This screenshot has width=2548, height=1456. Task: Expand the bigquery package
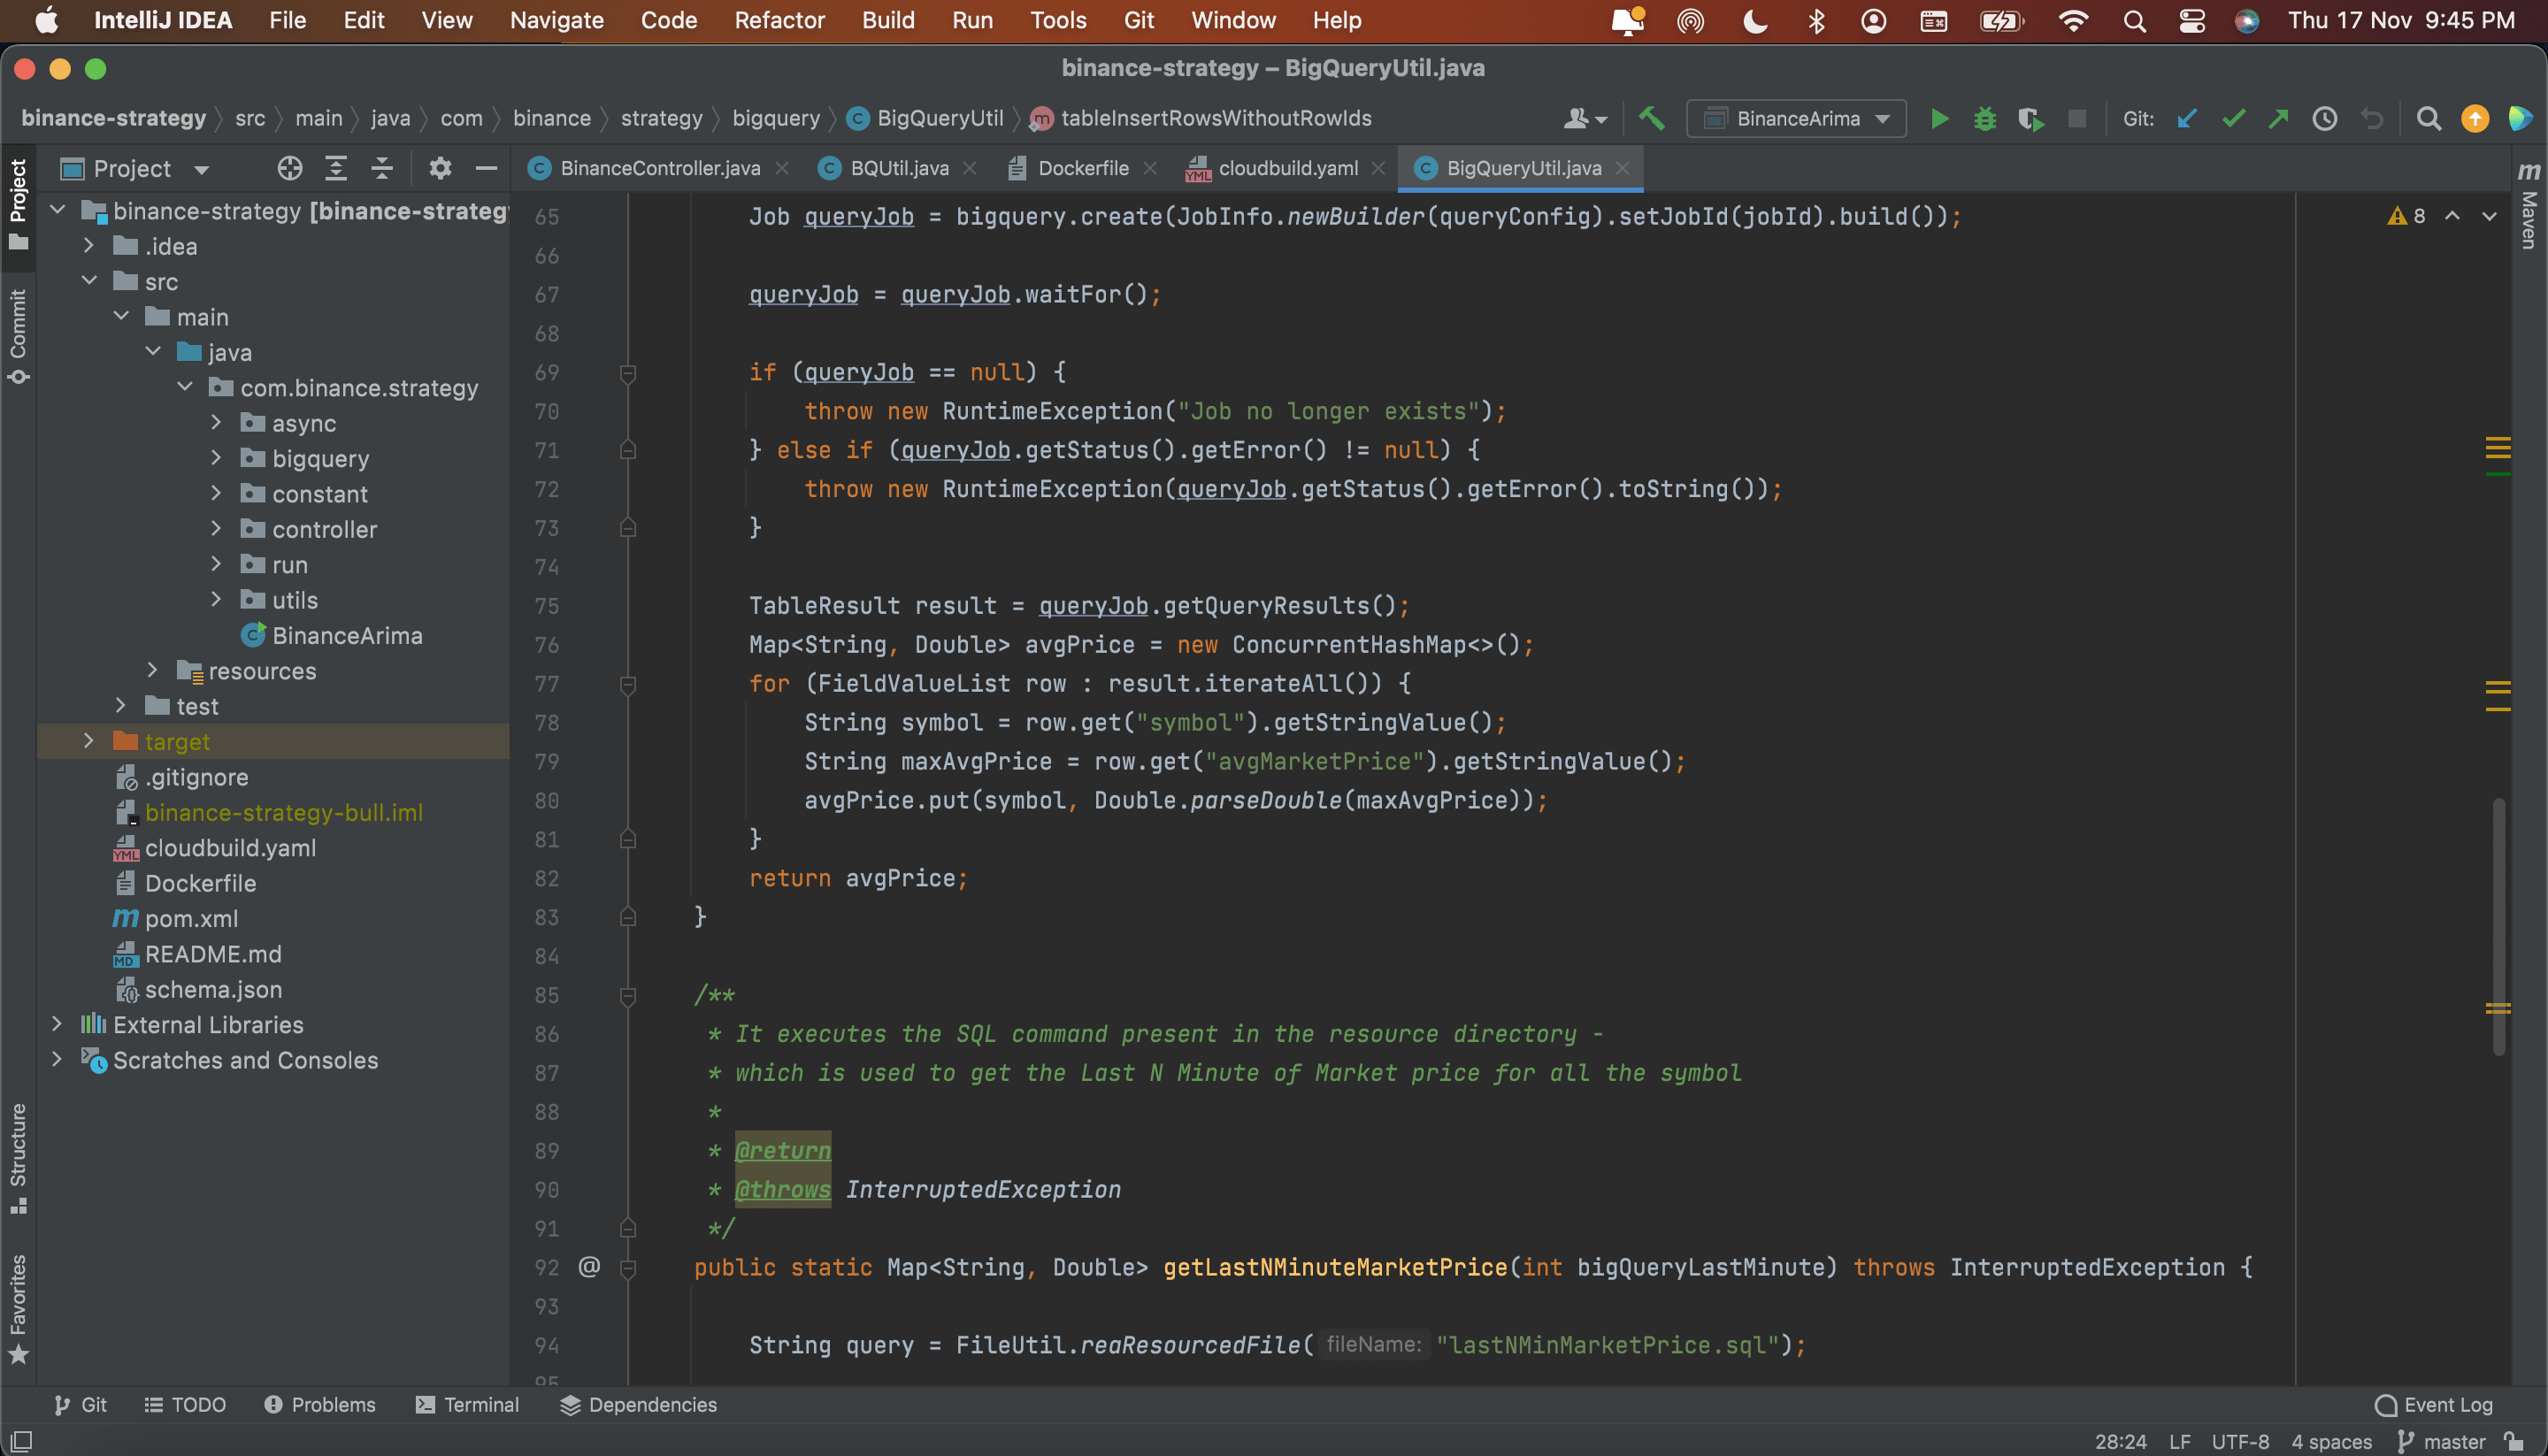point(216,458)
